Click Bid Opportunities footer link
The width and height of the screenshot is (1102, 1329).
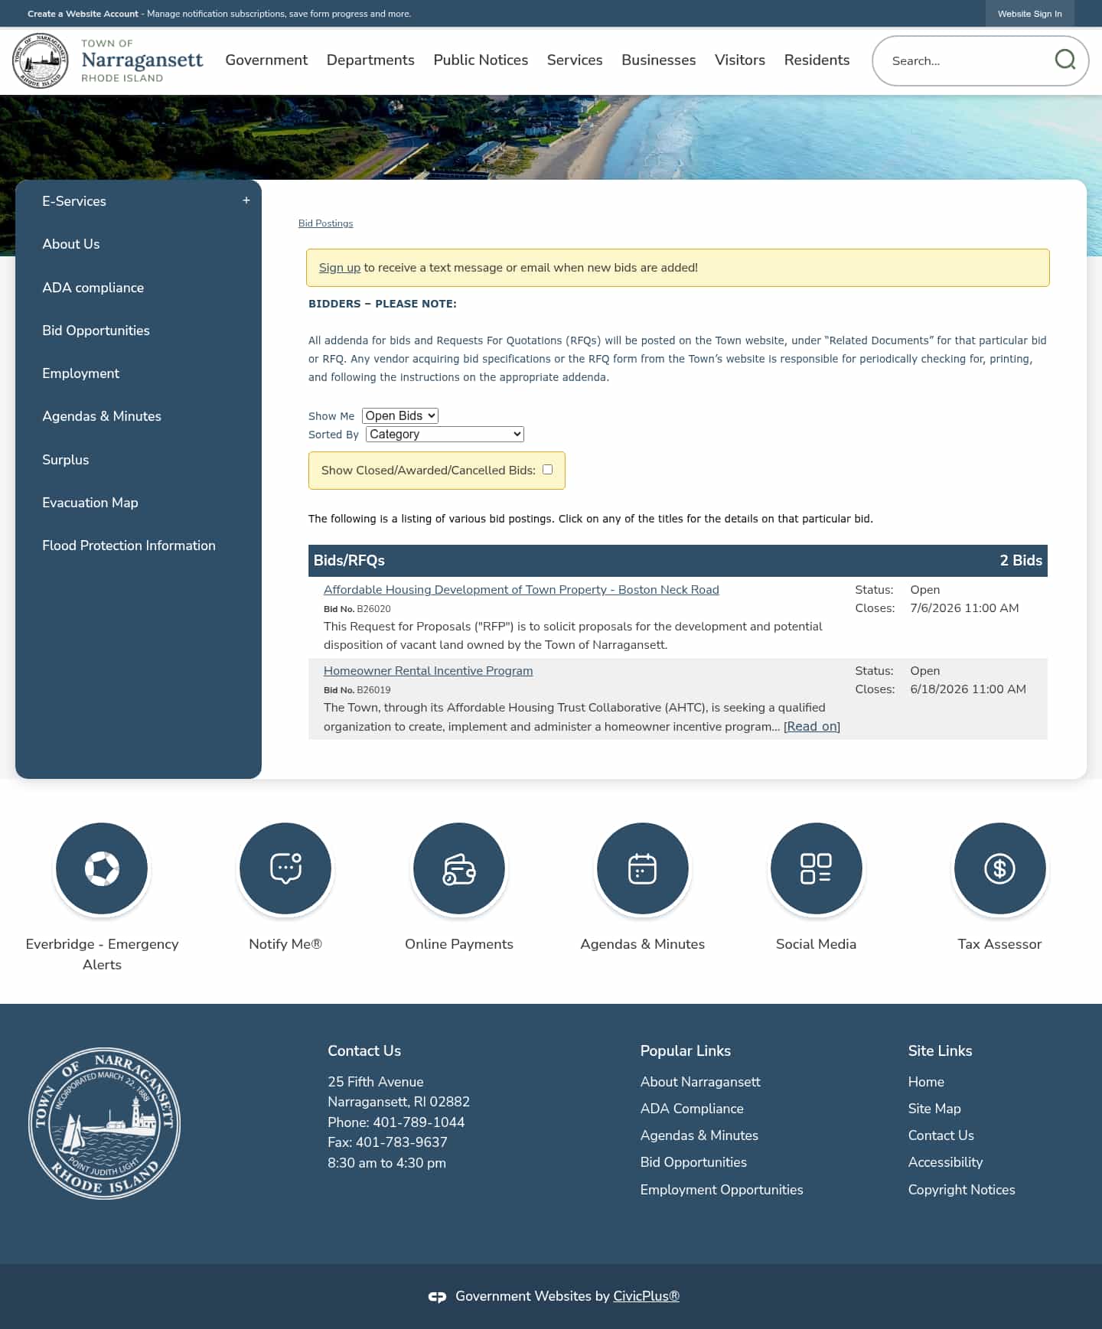[x=693, y=1162]
